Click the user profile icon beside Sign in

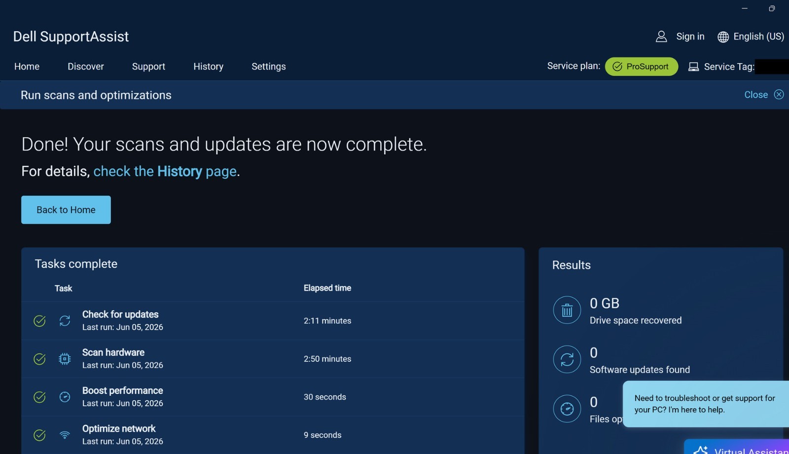[661, 36]
